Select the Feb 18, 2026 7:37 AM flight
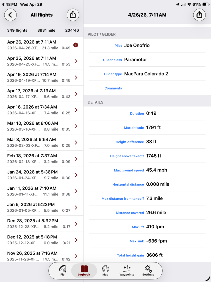This screenshot has width=211, height=282. (x=38, y=159)
